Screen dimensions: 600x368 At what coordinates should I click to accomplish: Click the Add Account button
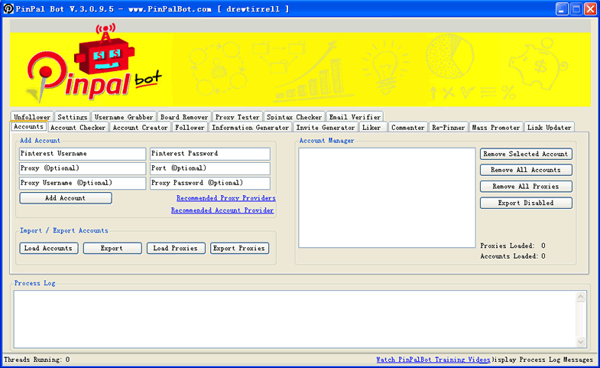66,198
